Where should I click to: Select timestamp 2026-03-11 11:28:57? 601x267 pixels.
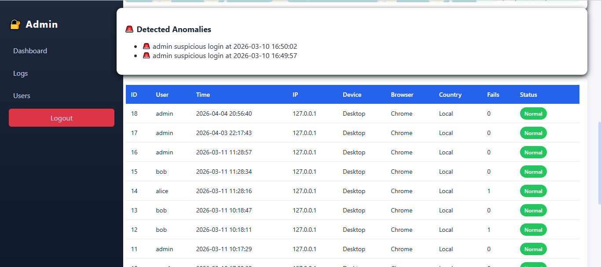[x=224, y=152]
